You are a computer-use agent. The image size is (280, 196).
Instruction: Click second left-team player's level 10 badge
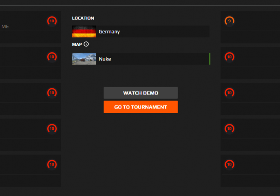52,57
